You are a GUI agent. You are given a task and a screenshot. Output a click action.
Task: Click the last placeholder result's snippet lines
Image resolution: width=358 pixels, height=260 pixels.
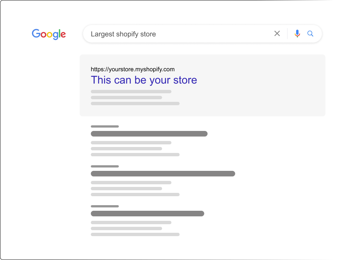pyautogui.click(x=131, y=228)
